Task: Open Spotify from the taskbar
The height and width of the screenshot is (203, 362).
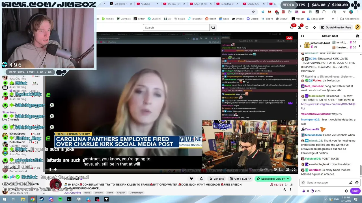Action: [x=60, y=199]
